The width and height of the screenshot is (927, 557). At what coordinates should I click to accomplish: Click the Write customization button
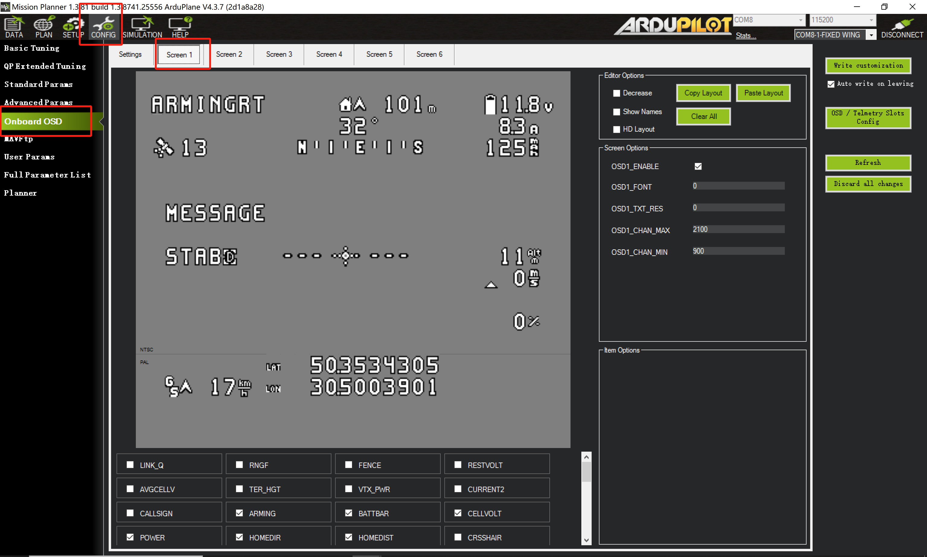click(x=868, y=66)
